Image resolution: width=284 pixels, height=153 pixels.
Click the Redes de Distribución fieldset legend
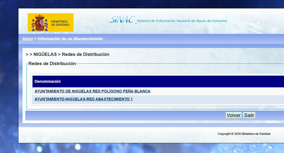click(x=52, y=63)
